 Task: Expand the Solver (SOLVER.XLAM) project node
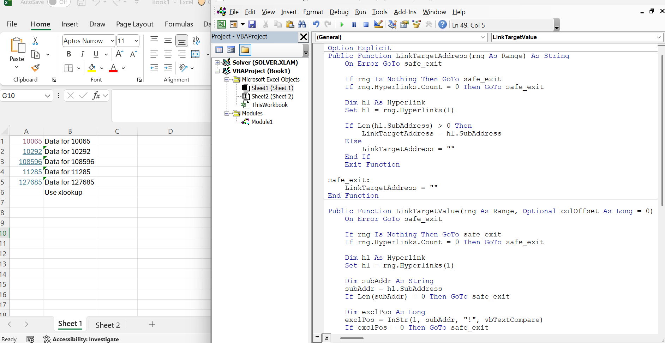click(x=217, y=62)
